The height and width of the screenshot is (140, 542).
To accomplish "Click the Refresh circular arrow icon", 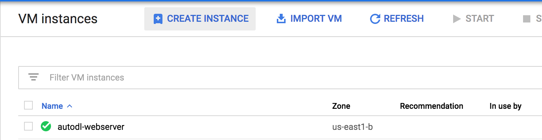I will pyautogui.click(x=375, y=19).
